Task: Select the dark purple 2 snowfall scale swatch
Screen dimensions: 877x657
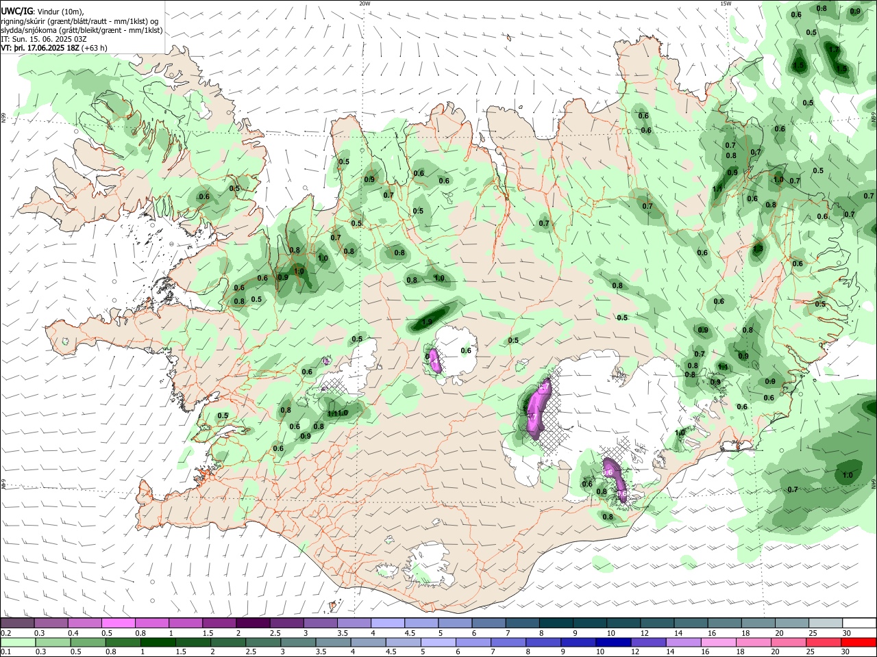Action: coord(252,623)
